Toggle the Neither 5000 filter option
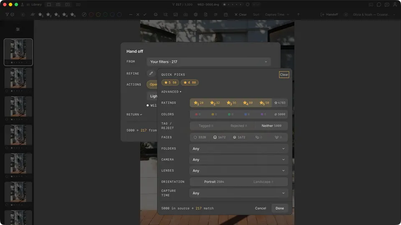 (272, 126)
